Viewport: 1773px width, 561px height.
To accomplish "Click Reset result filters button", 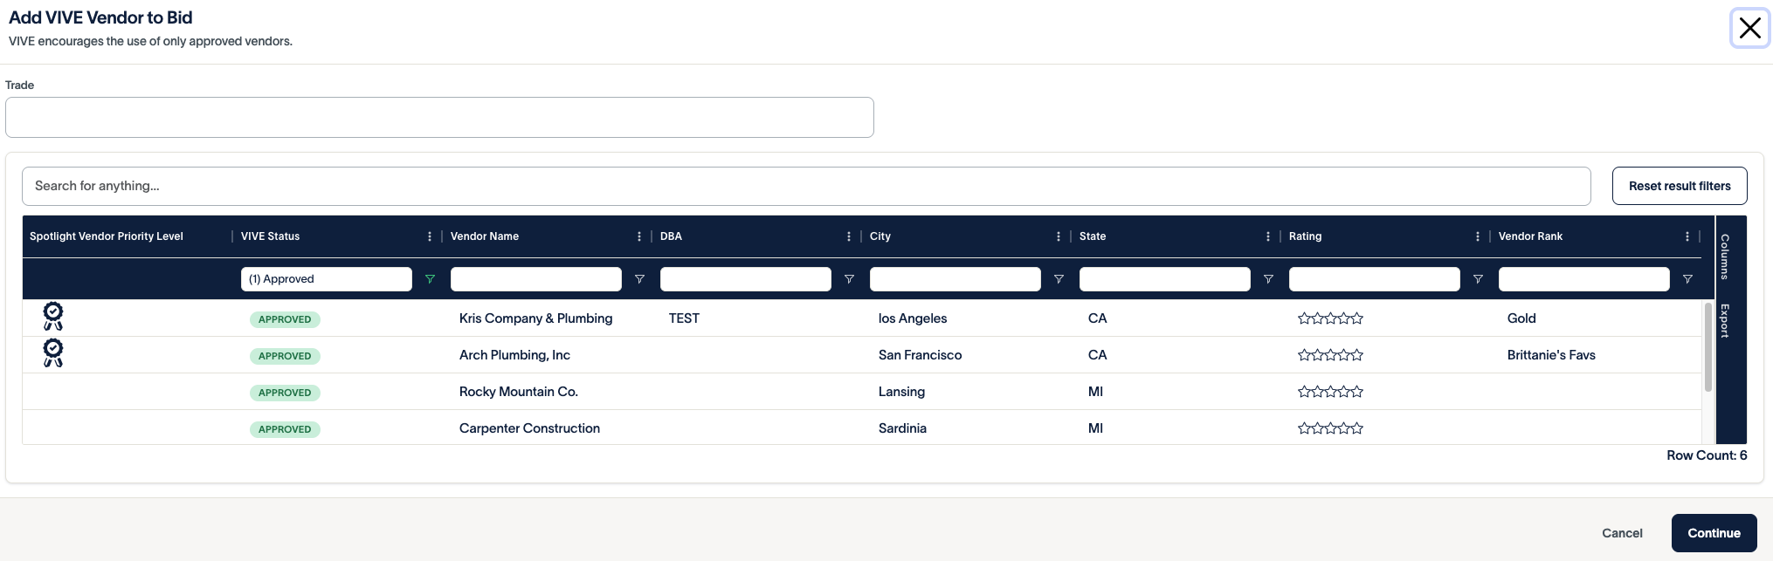I will click(1680, 186).
